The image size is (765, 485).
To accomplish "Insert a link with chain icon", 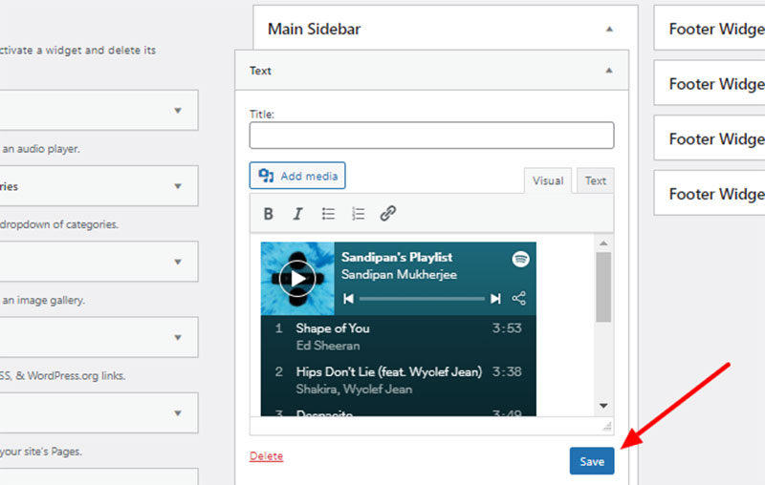I will 388,214.
